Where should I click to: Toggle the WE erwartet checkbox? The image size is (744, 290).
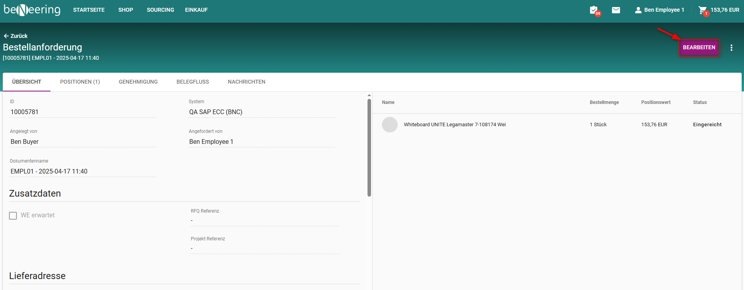pos(13,216)
